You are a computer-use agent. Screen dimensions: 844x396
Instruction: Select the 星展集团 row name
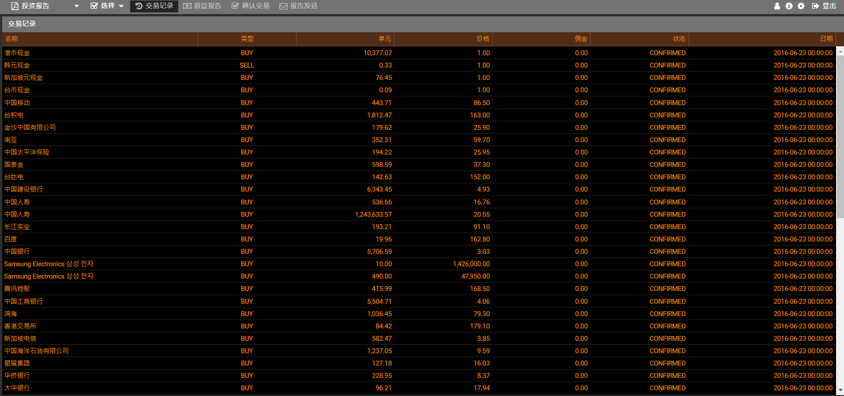tap(17, 363)
